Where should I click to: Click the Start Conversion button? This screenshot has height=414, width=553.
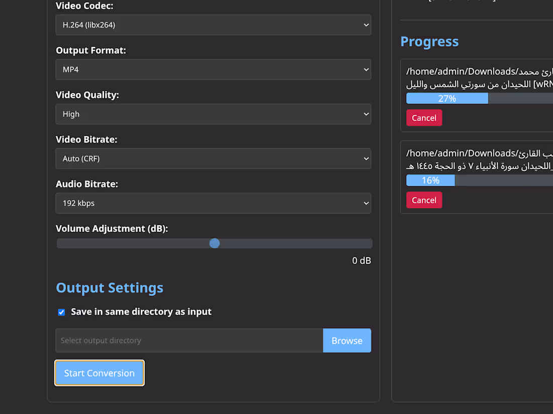pos(99,373)
